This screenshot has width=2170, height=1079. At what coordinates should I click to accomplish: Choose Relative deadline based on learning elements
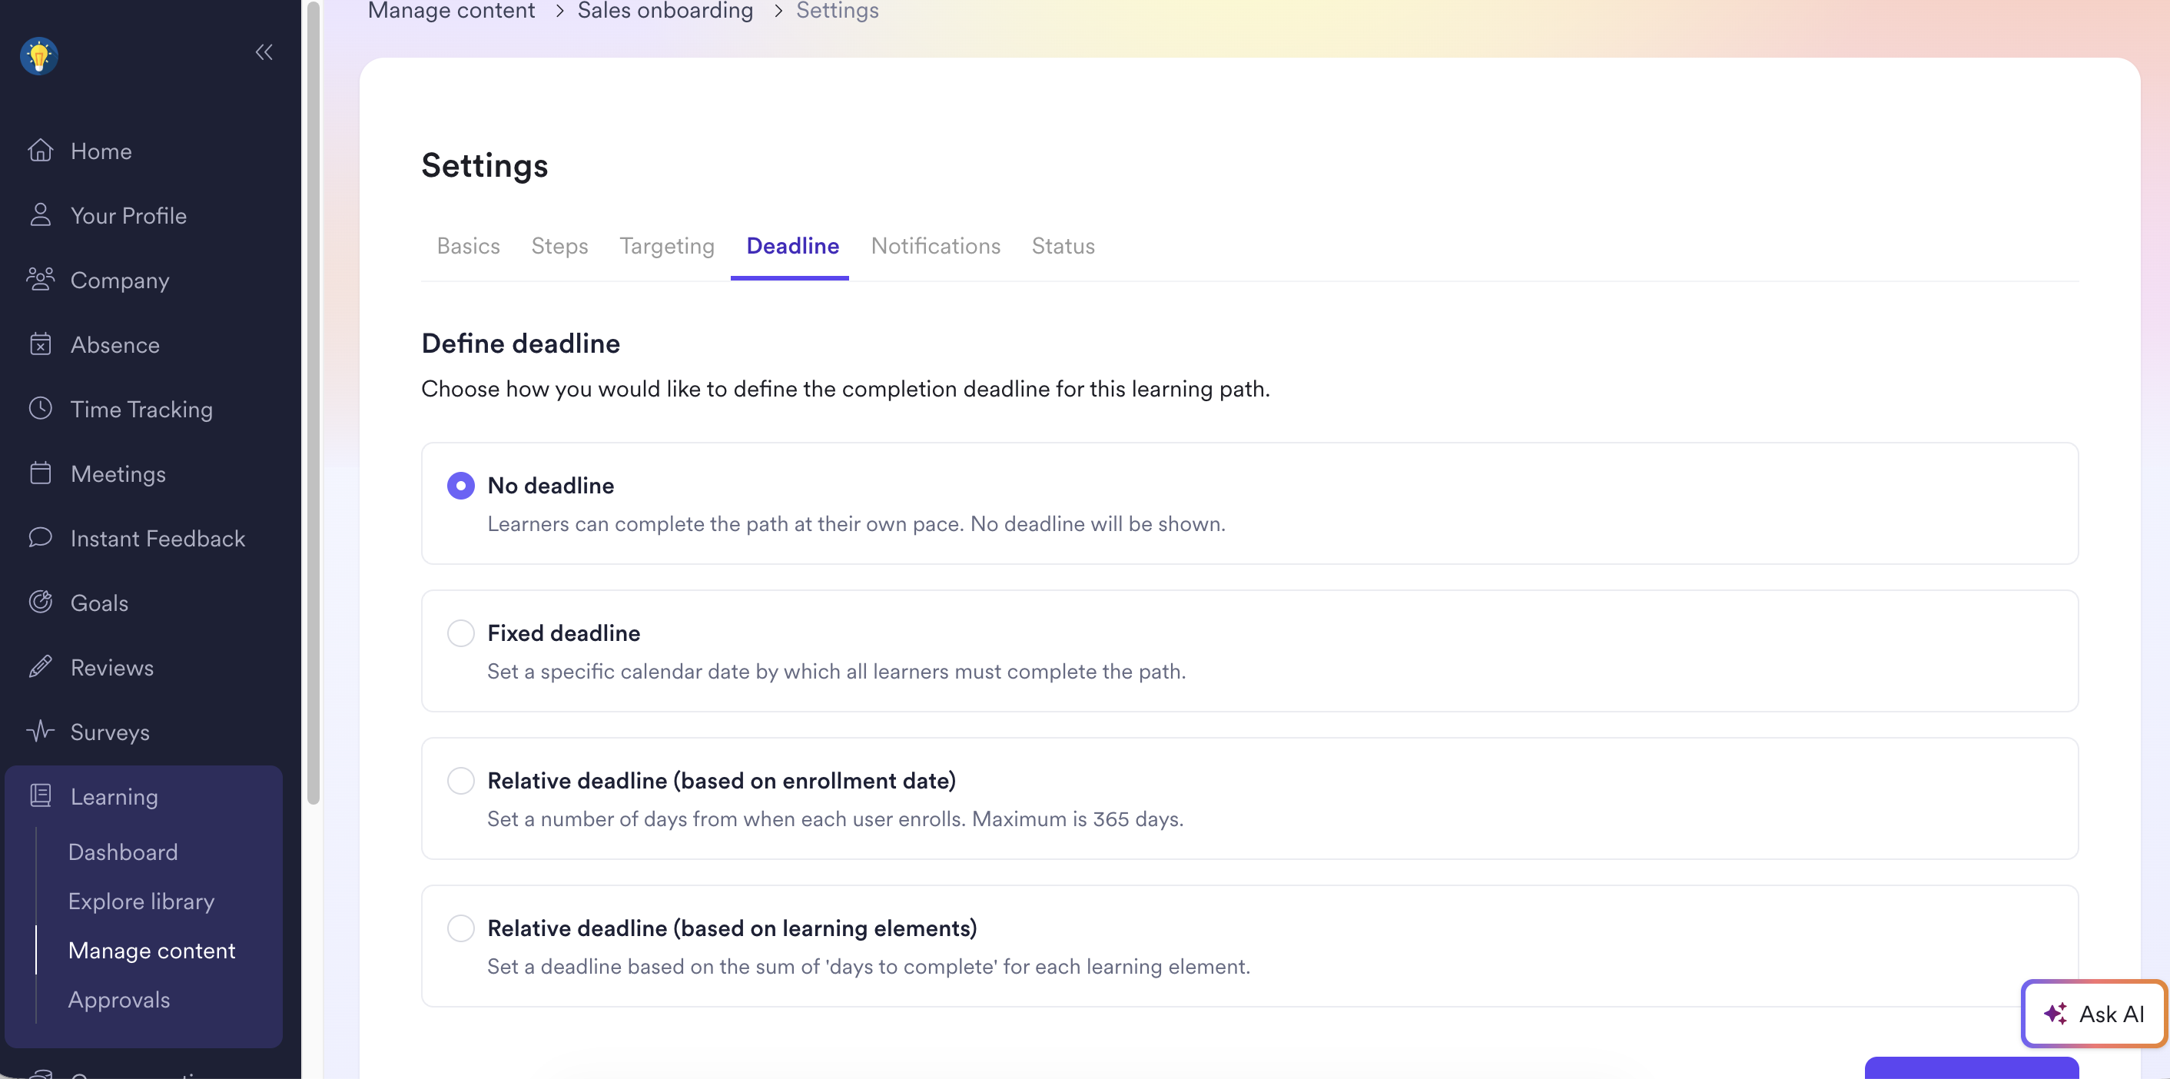(461, 928)
